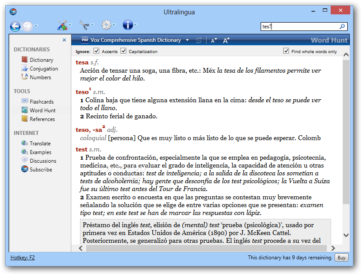Expand the dropdown next to tools icon

70,25
